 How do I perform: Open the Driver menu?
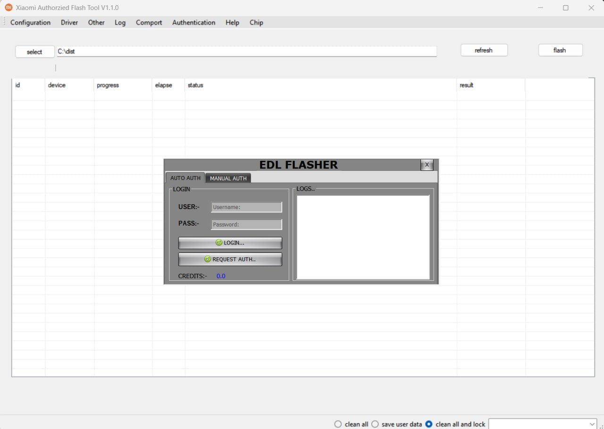69,22
